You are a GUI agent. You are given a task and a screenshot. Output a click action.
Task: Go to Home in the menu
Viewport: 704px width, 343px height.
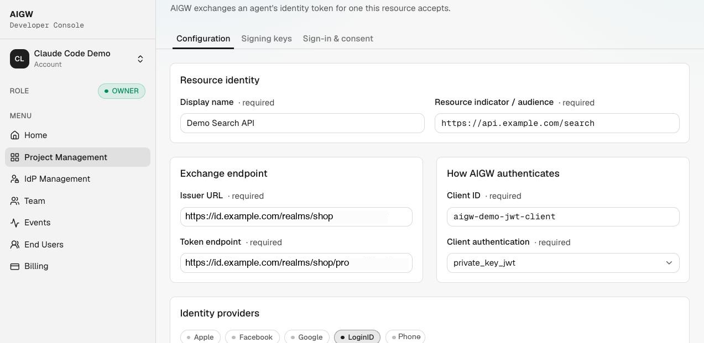point(77,135)
